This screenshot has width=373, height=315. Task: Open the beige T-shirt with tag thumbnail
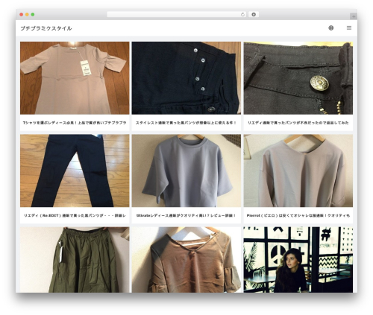pos(75,78)
